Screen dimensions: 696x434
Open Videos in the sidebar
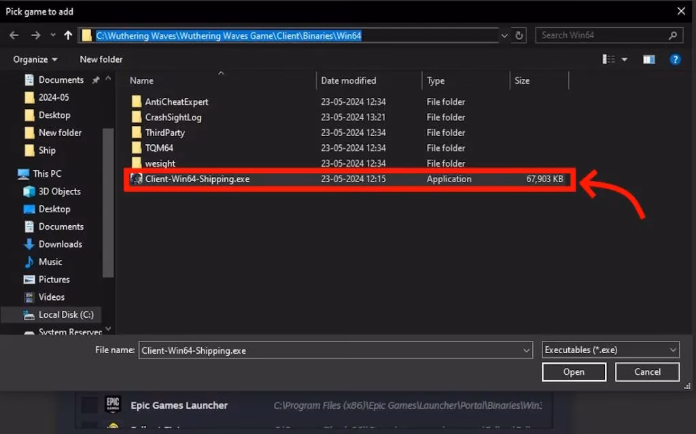(44, 297)
